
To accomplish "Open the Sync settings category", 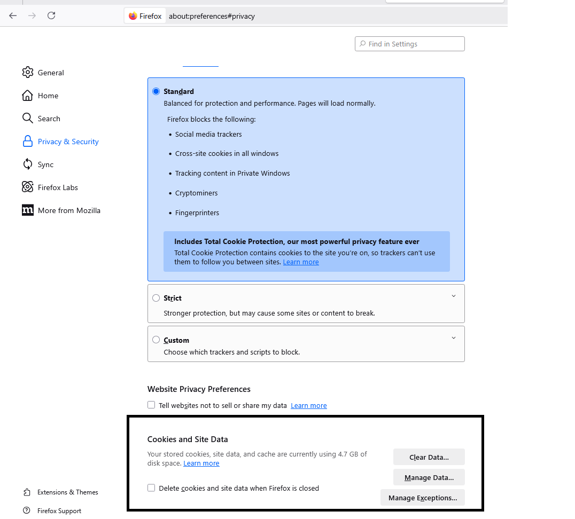I will pyautogui.click(x=45, y=164).
